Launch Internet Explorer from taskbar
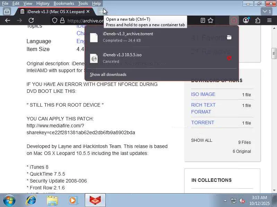The image size is (277, 207). point(31,200)
